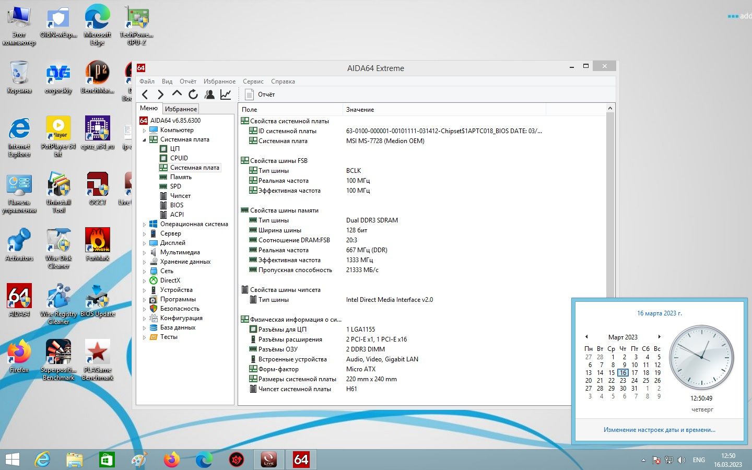
Task: Click the volume icon in system tray
Action: coord(681,460)
